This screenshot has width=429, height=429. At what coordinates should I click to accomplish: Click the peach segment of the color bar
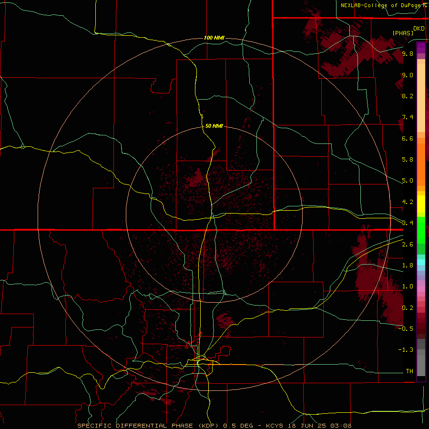pos(421,98)
